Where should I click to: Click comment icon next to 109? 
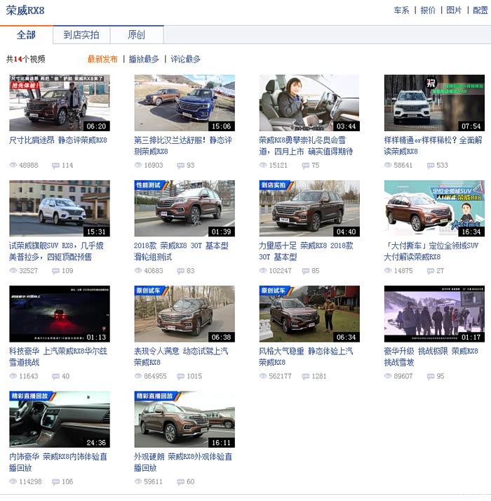pos(55,271)
